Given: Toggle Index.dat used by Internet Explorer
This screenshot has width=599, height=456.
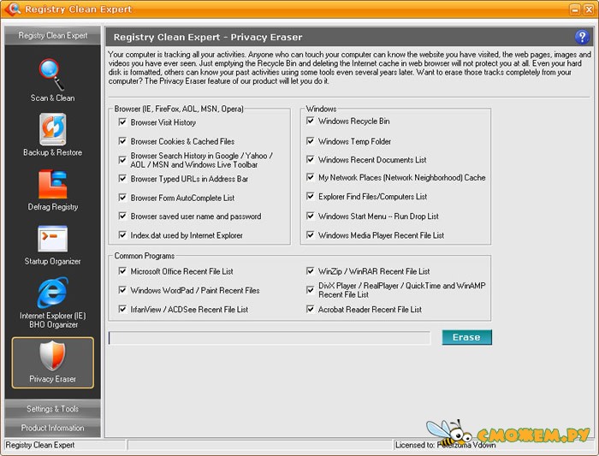Looking at the screenshot, I should point(122,235).
